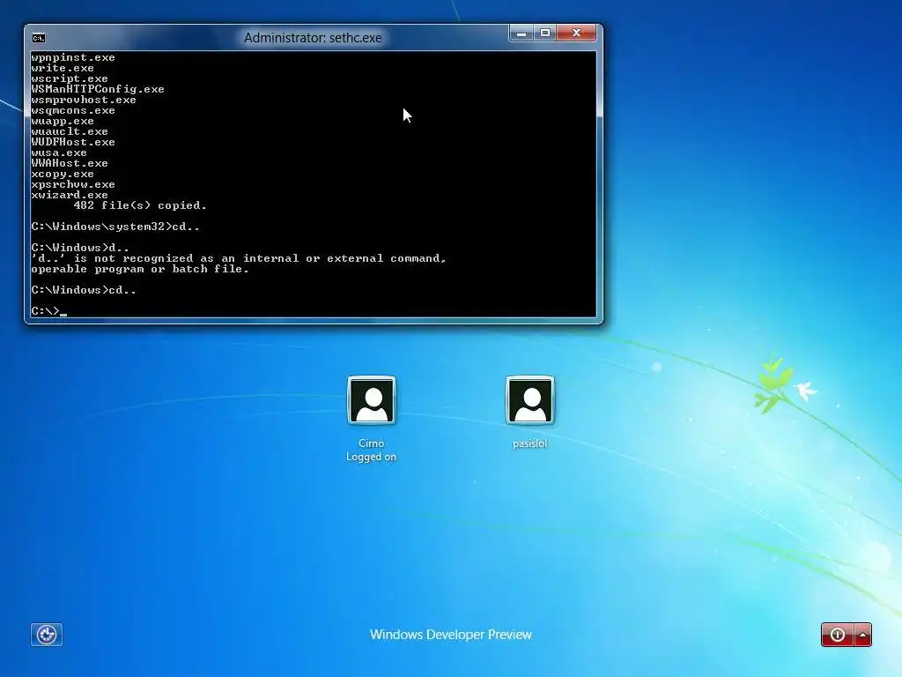Click the 'wusa.exe' line
This screenshot has width=902, height=677.
tap(59, 153)
